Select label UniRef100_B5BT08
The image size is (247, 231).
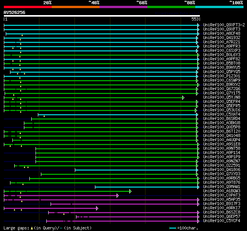222,63
